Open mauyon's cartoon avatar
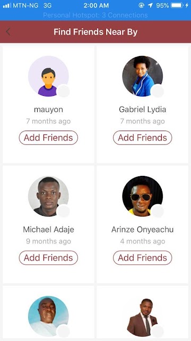 (48, 76)
